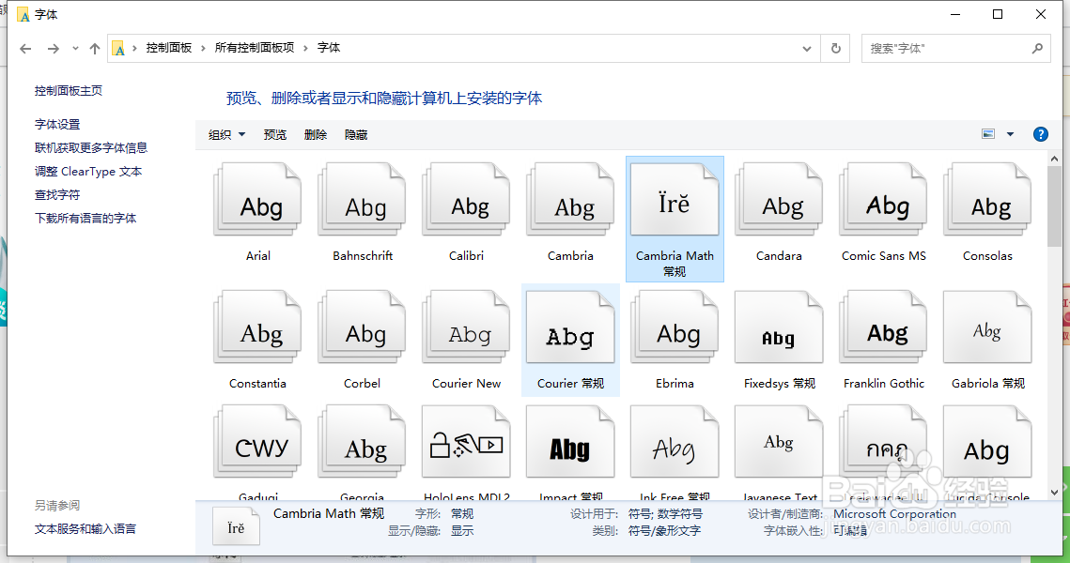
Task: Select the Comic Sans MS font icon
Action: (x=884, y=200)
